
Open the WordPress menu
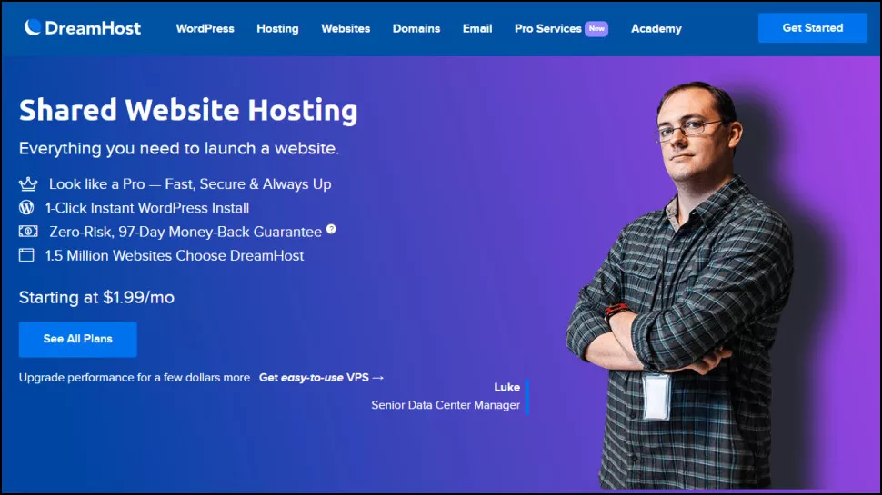pos(205,29)
